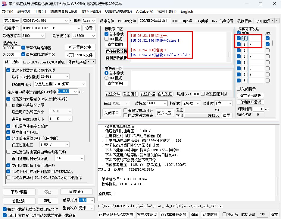Click the send buffer text area
The height and width of the screenshot is (219, 281).
coord(181,80)
